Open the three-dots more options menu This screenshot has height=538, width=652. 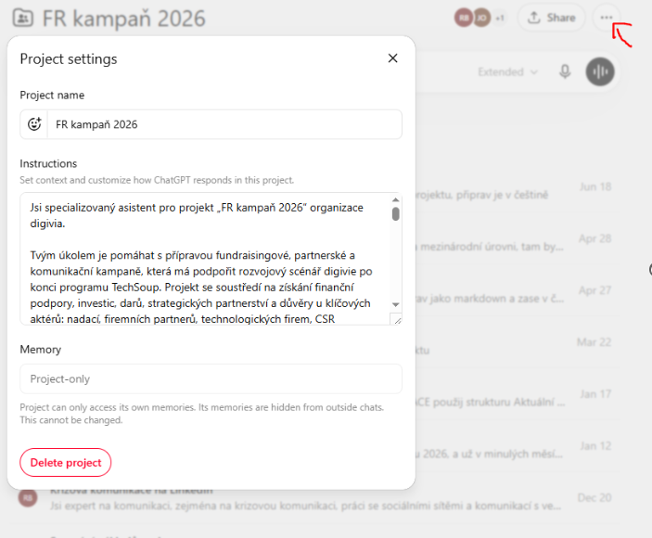pyautogui.click(x=607, y=18)
